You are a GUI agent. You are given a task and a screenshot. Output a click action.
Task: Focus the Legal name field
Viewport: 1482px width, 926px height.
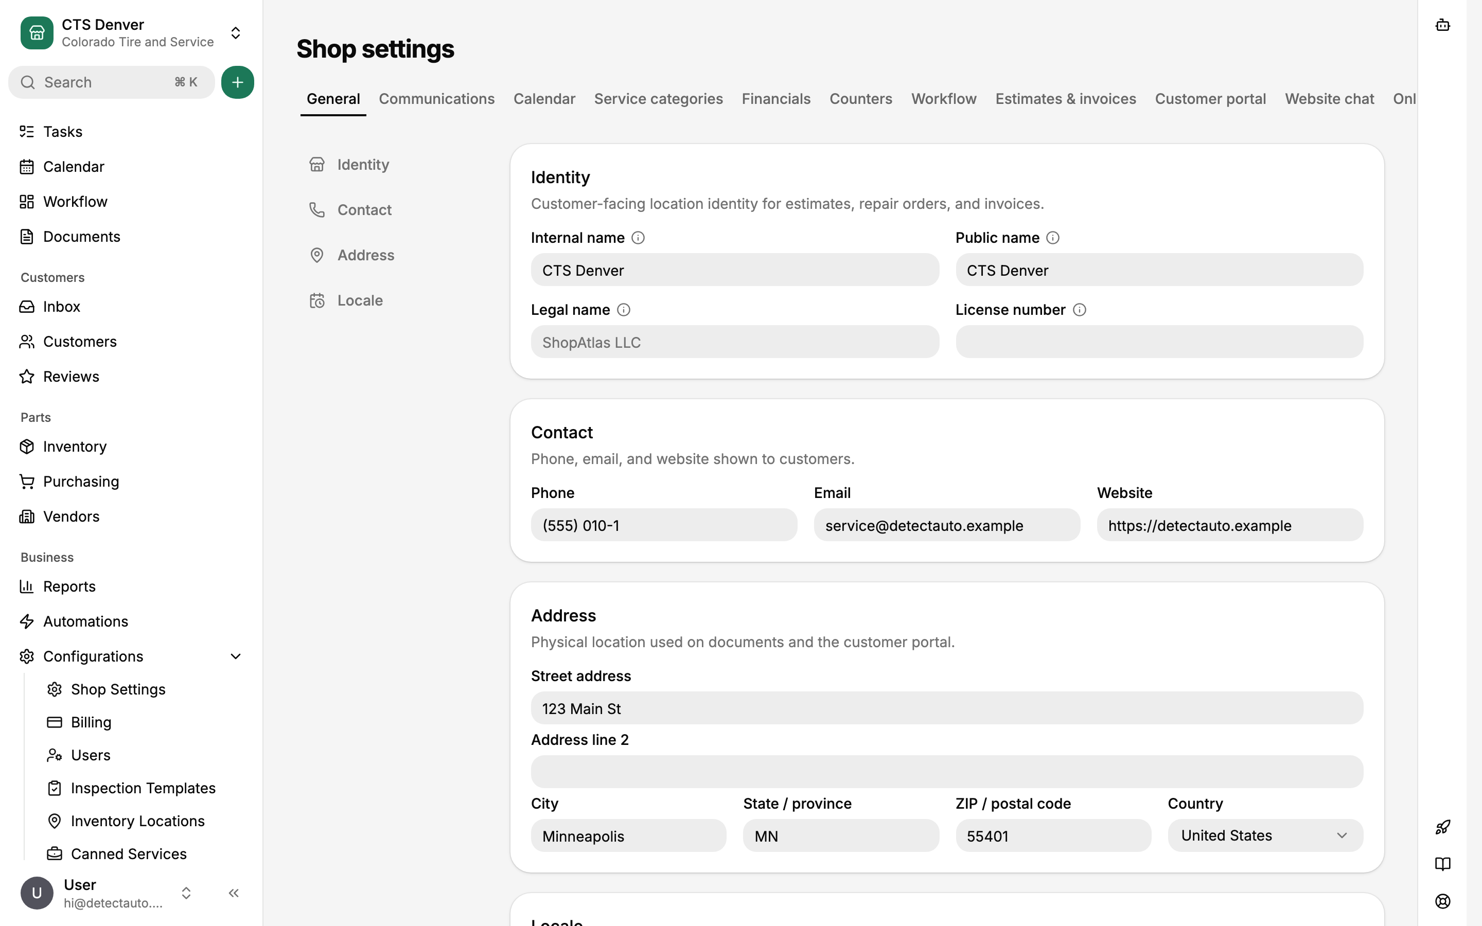click(735, 342)
